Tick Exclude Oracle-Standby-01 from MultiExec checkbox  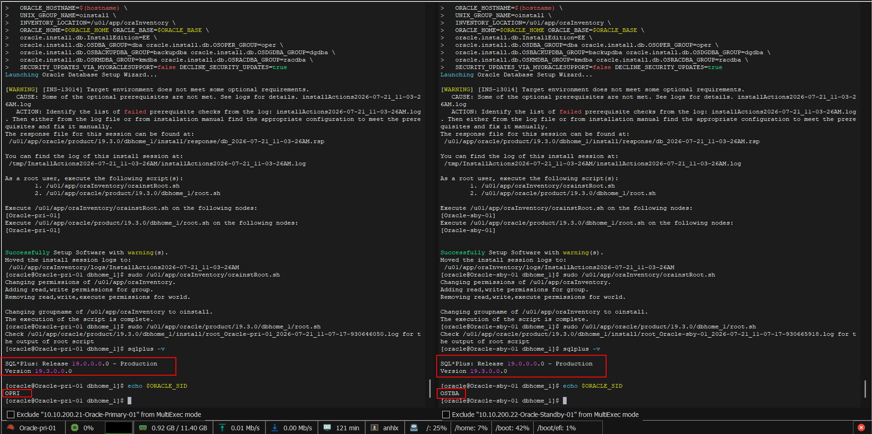[446, 415]
